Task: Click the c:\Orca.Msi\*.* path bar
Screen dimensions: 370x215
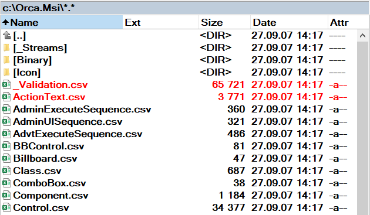Action: (x=185, y=8)
